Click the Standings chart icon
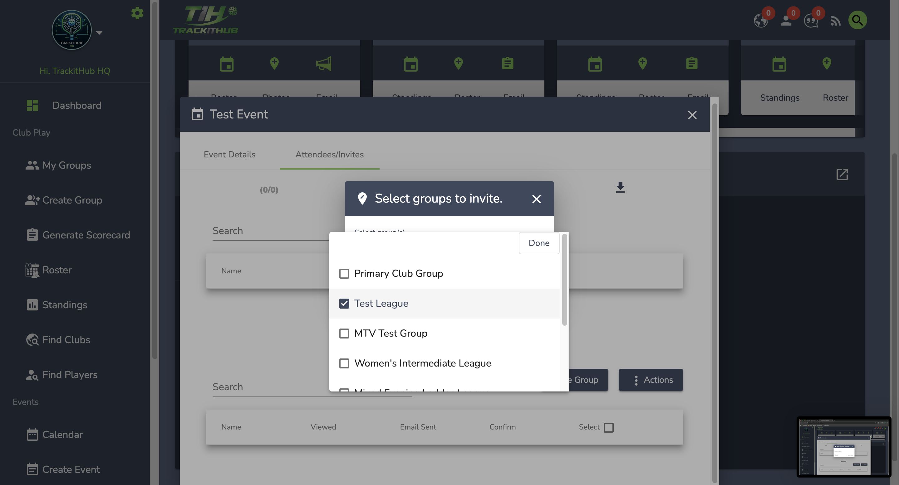The image size is (899, 485). (32, 305)
